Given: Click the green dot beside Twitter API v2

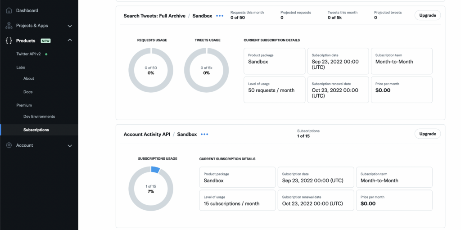Looking at the screenshot, I should (x=46, y=54).
